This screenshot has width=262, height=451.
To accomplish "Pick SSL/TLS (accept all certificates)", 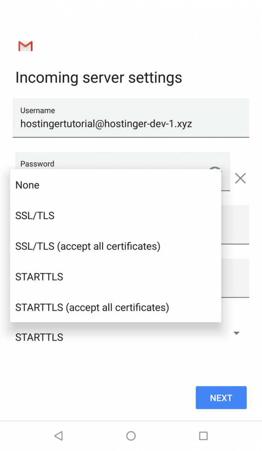I will click(116, 246).
